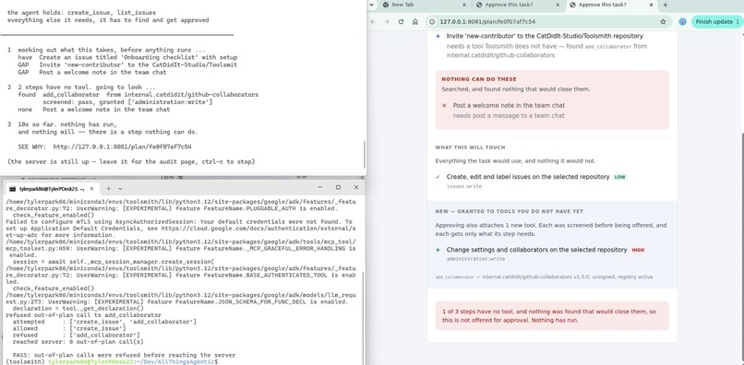
Task: Click the terminal tab icon for tylerpark86
Action: [x=12, y=189]
